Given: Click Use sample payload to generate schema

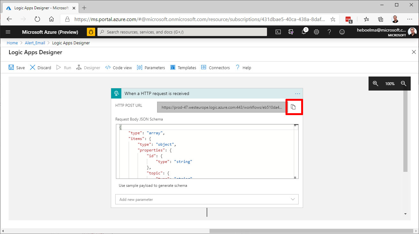Looking at the screenshot, I should 153,185.
